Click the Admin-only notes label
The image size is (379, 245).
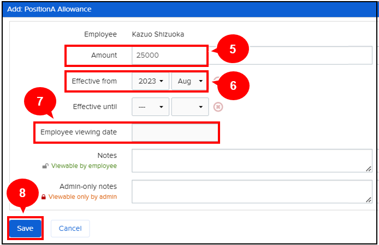[88, 186]
